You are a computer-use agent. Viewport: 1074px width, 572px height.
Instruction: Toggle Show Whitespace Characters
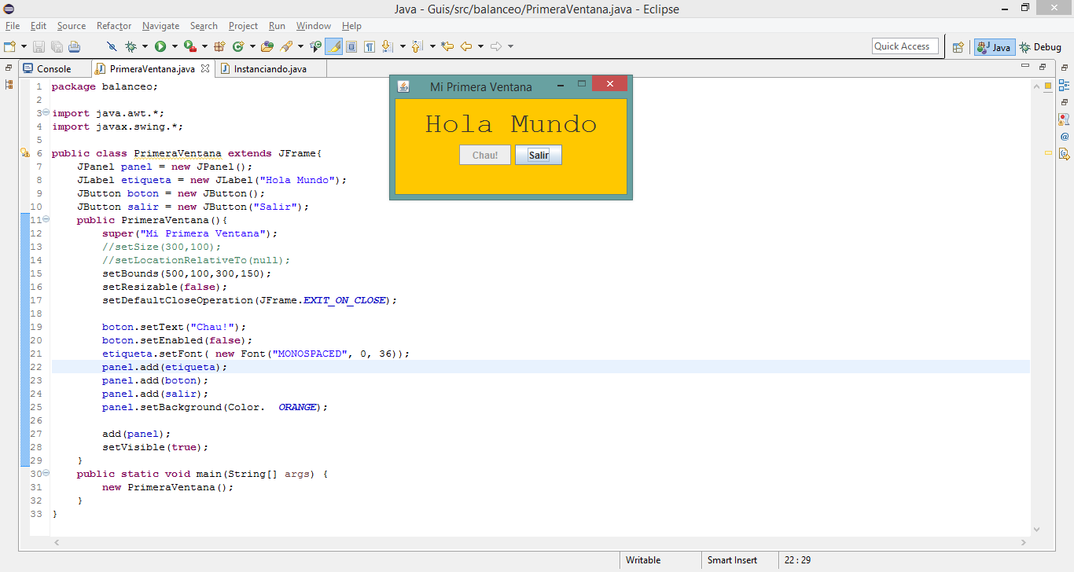tap(370, 46)
